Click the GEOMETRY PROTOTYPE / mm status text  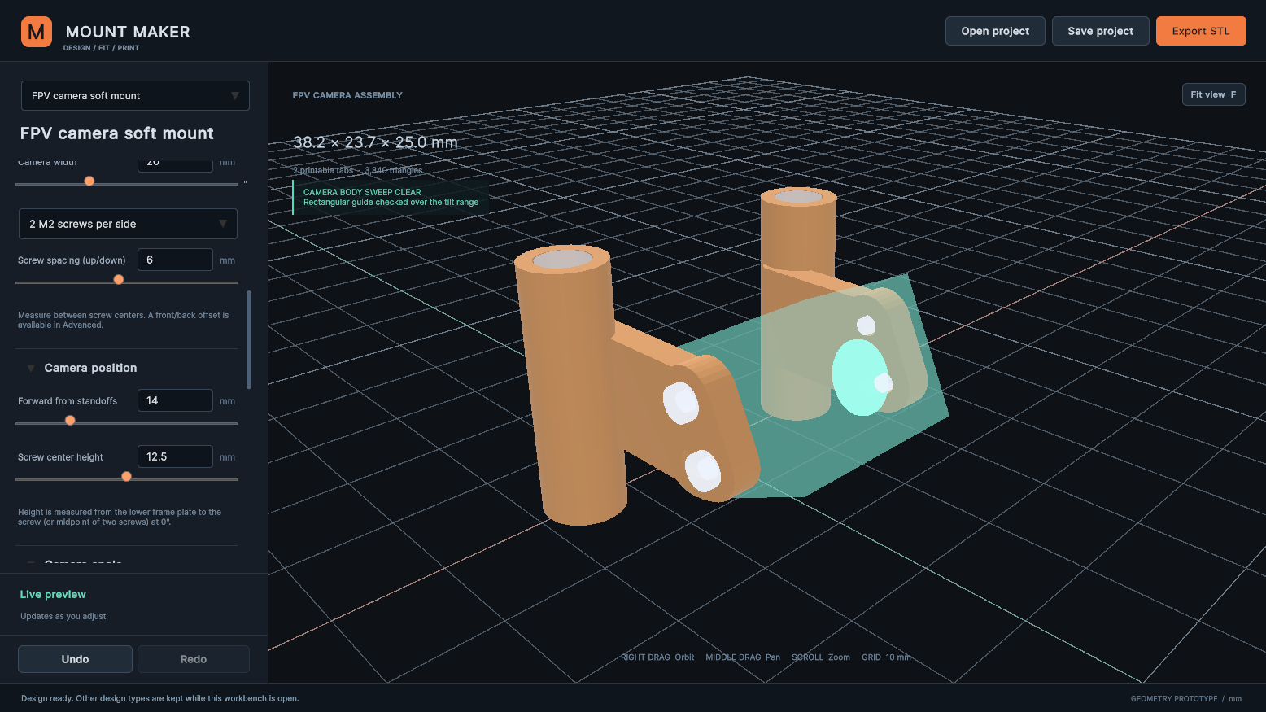click(x=1186, y=698)
